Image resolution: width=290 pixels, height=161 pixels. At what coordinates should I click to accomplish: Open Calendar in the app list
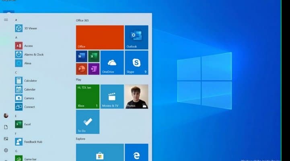tap(25, 89)
